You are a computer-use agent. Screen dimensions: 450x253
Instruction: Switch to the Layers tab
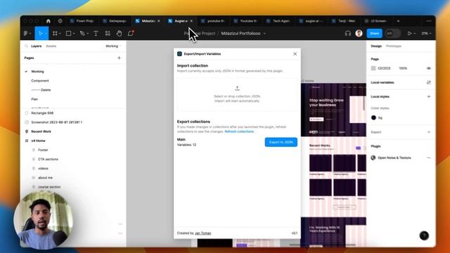[36, 46]
